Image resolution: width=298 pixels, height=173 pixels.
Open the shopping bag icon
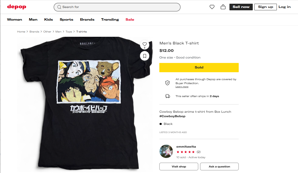click(x=223, y=7)
